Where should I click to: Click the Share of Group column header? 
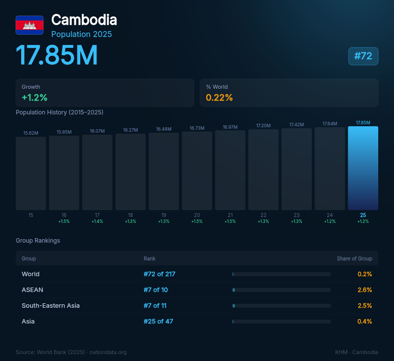(354, 258)
